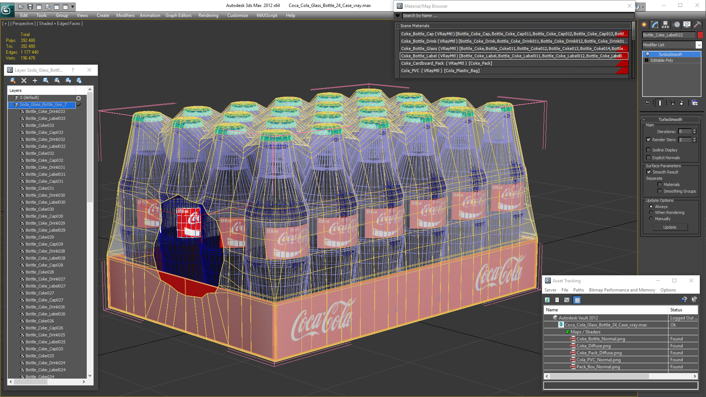Open the Utilities hammer panel tab
706x397 pixels.
pos(697,25)
